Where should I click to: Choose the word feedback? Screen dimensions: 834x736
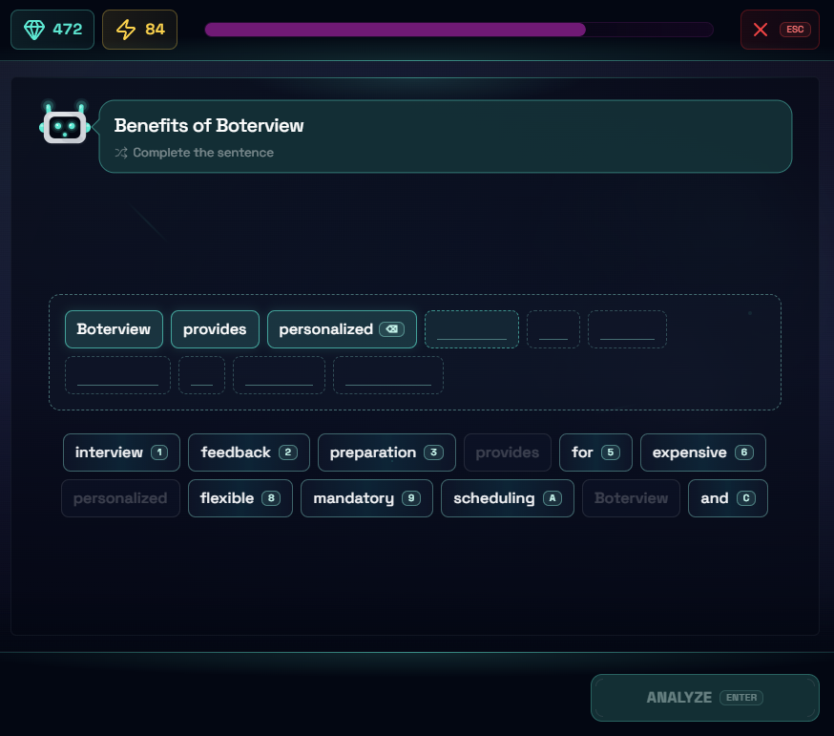pyautogui.click(x=249, y=452)
